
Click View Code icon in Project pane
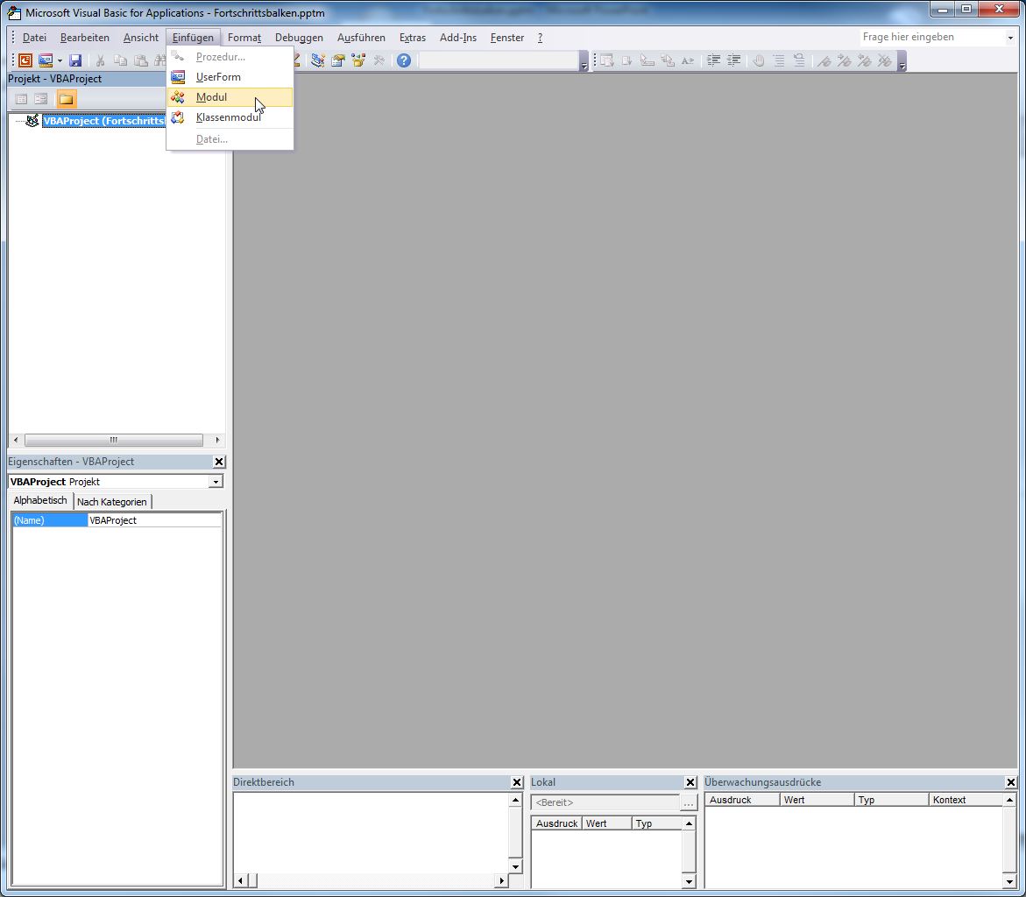[x=21, y=100]
